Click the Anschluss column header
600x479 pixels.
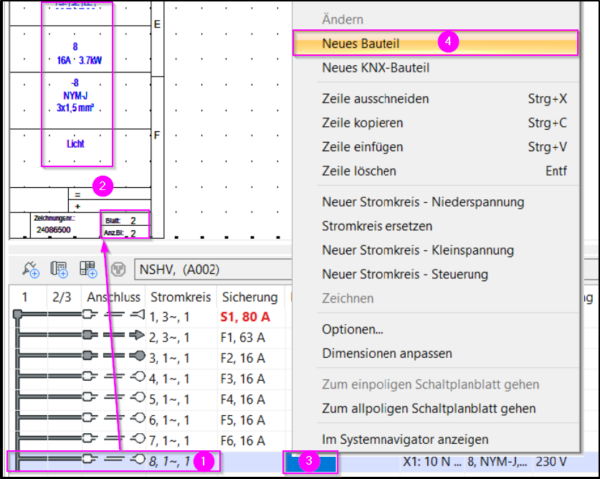tap(113, 297)
